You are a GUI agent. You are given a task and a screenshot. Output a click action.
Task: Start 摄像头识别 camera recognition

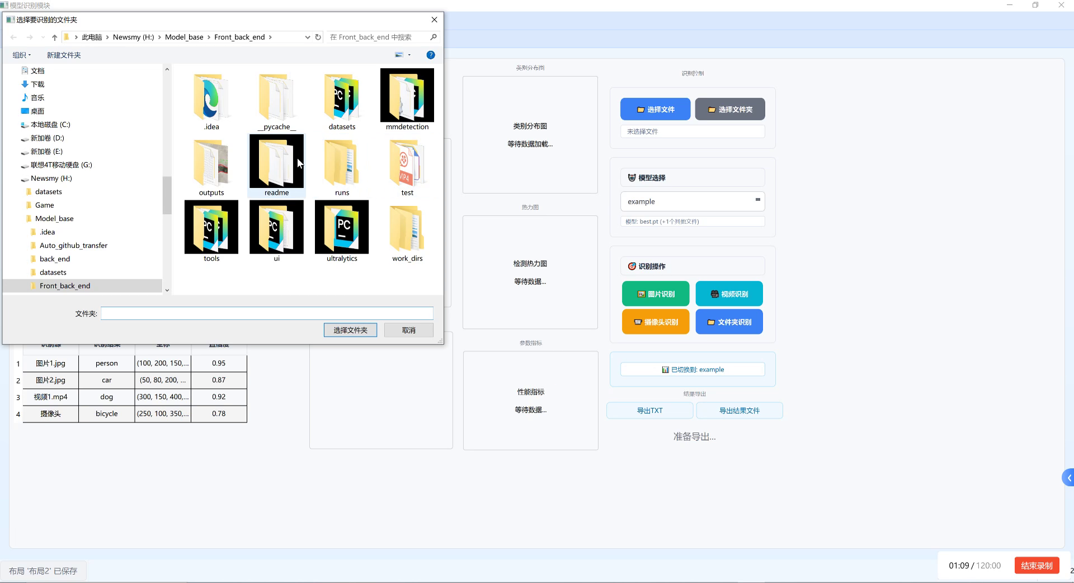tap(656, 322)
